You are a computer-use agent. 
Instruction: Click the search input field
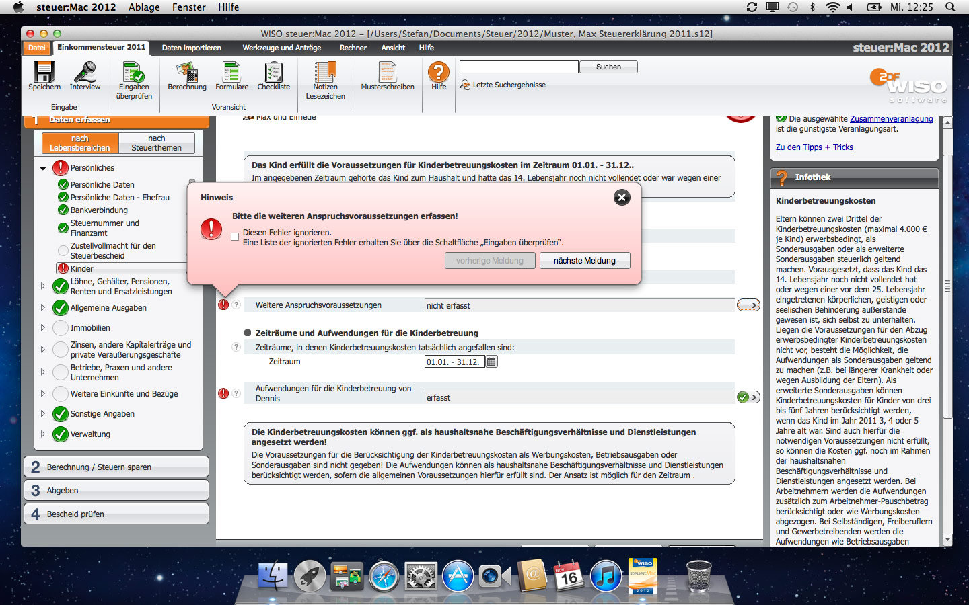pos(518,67)
